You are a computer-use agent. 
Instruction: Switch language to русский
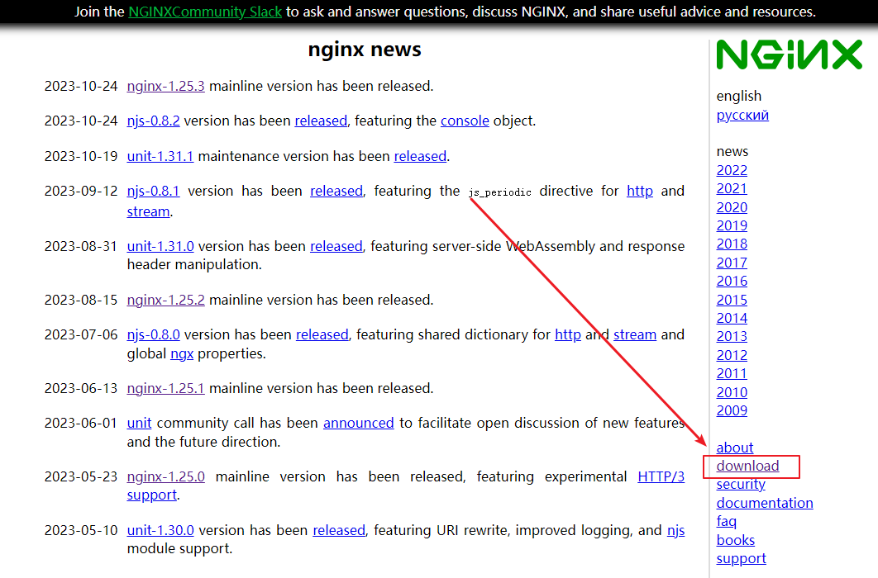tap(742, 115)
